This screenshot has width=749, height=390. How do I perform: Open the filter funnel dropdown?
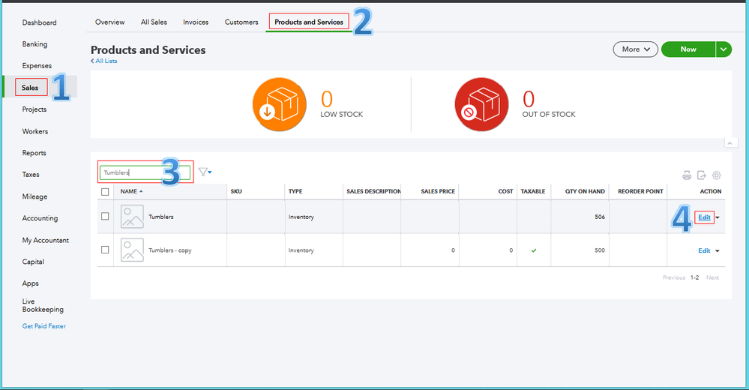[205, 172]
